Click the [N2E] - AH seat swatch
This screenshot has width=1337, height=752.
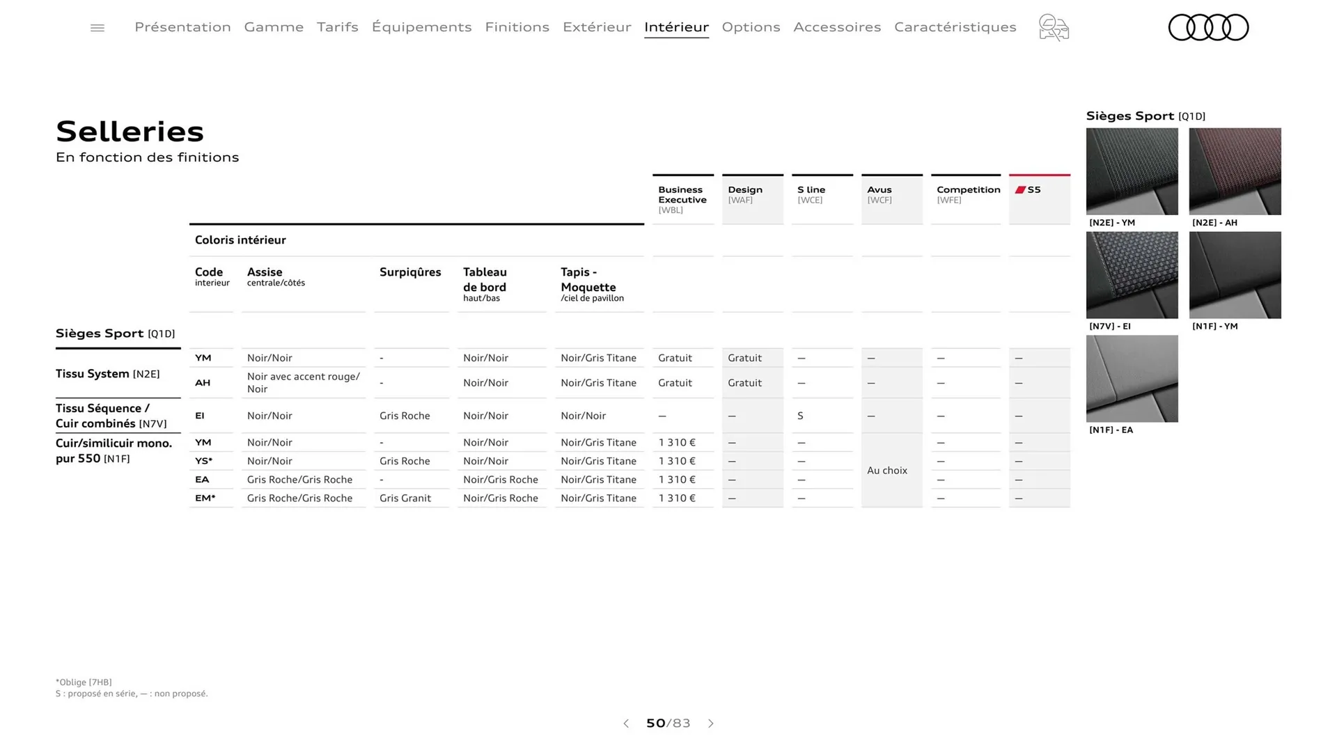pos(1235,171)
